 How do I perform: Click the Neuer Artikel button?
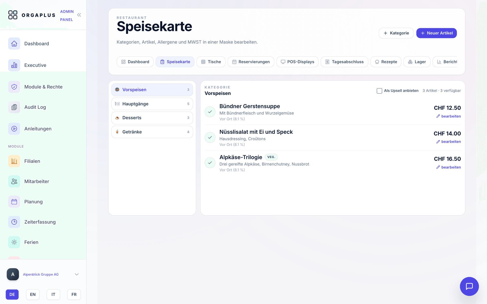coord(437,33)
